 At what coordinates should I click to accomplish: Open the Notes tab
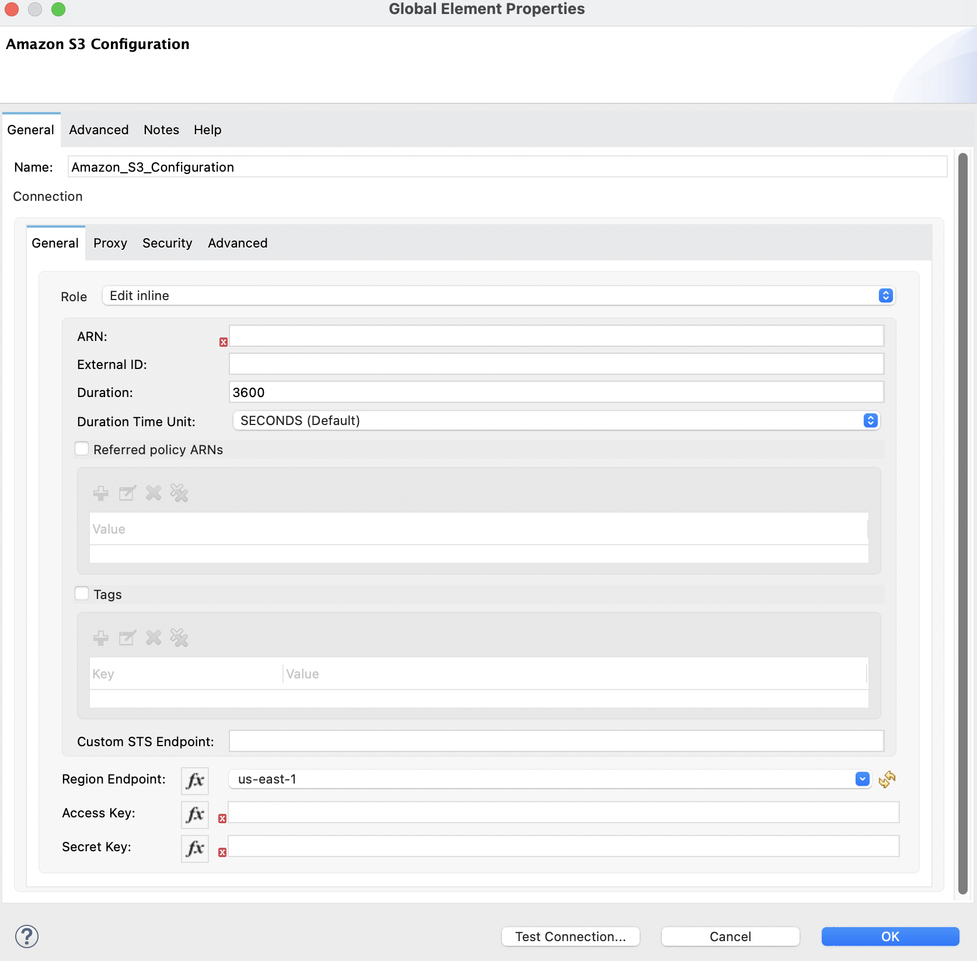[161, 130]
